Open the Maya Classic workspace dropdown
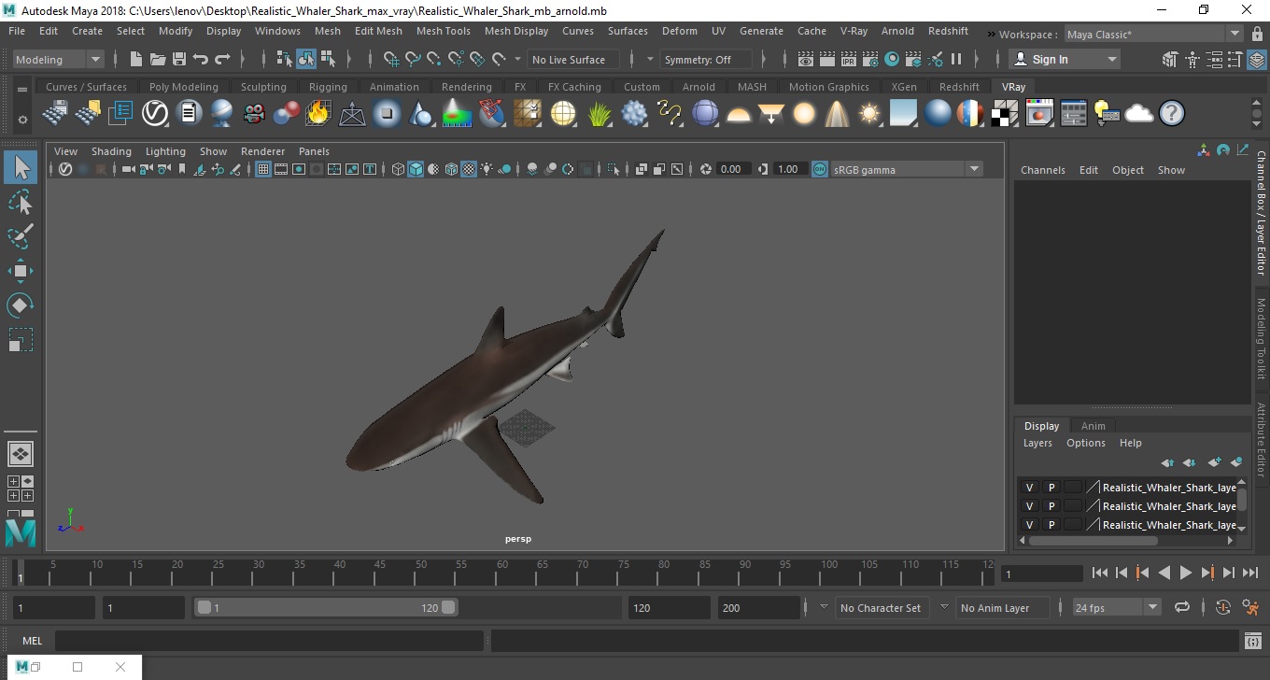The image size is (1270, 680). (1153, 35)
